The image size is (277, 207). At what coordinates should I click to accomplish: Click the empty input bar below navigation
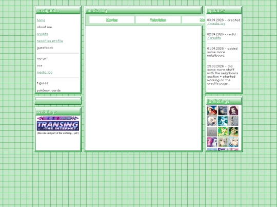click(58, 99)
